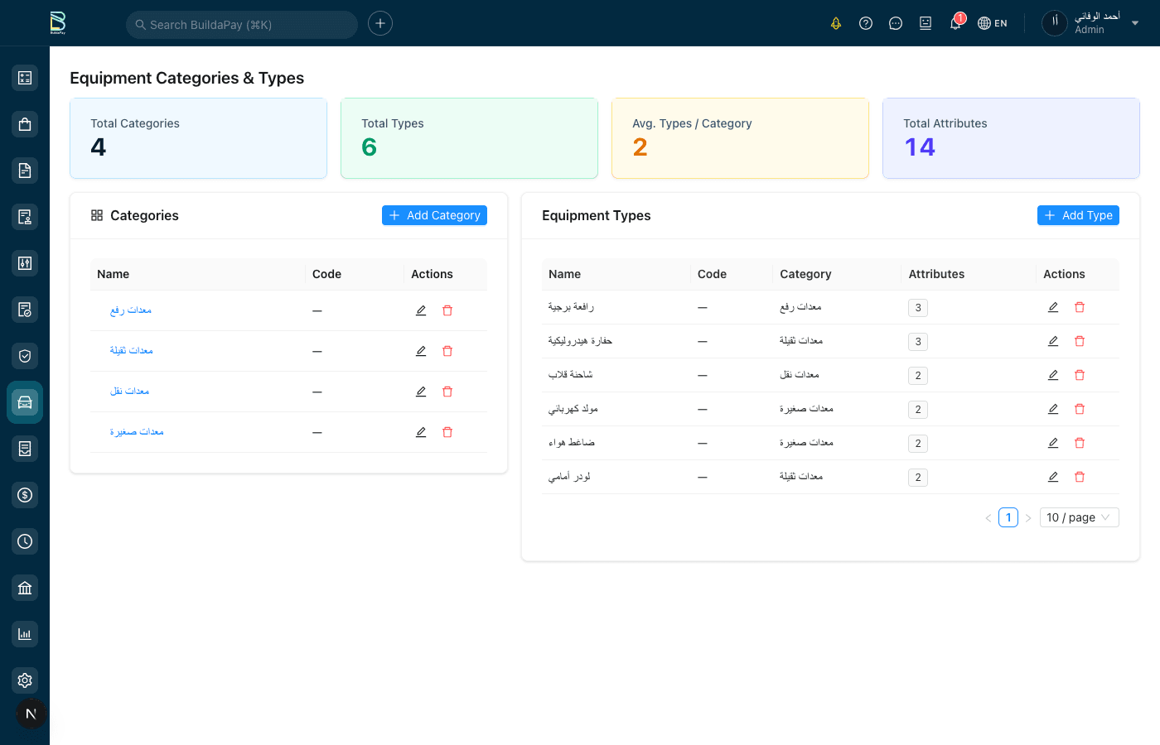The width and height of the screenshot is (1160, 745).
Task: Edit the لودر أمامي equipment type
Action: 1053,477
